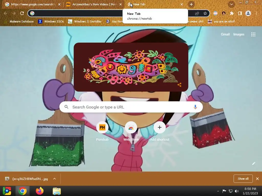
Task: Close the ArizonaVibes tab
Action: 121,4
